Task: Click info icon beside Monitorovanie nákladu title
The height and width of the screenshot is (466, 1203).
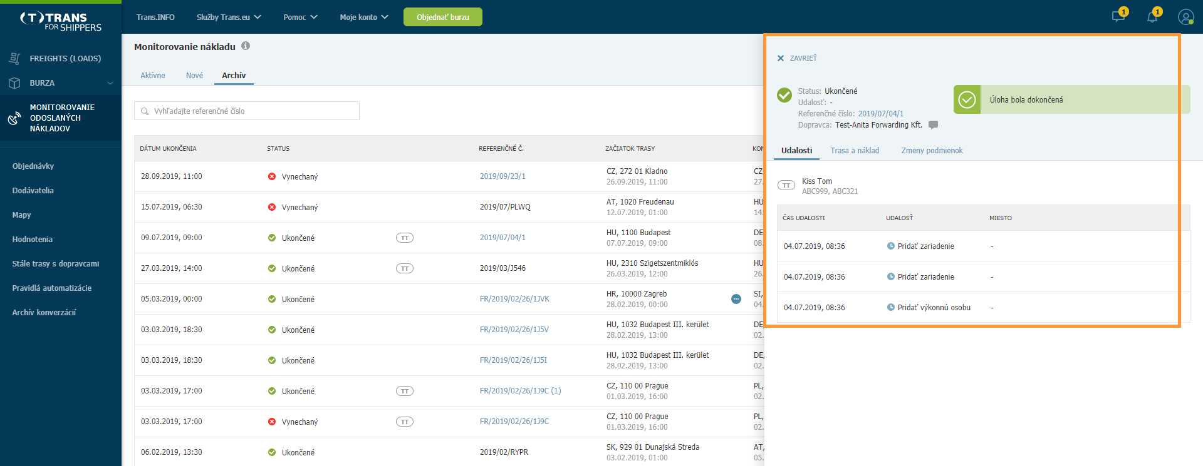Action: (246, 46)
